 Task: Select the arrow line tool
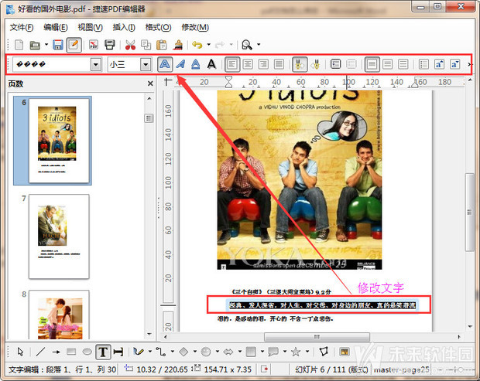56,352
